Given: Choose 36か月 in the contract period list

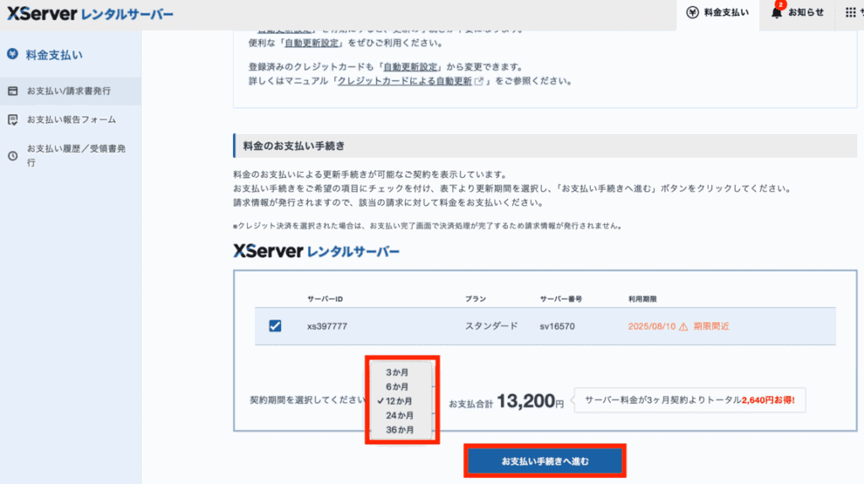Looking at the screenshot, I should point(399,429).
